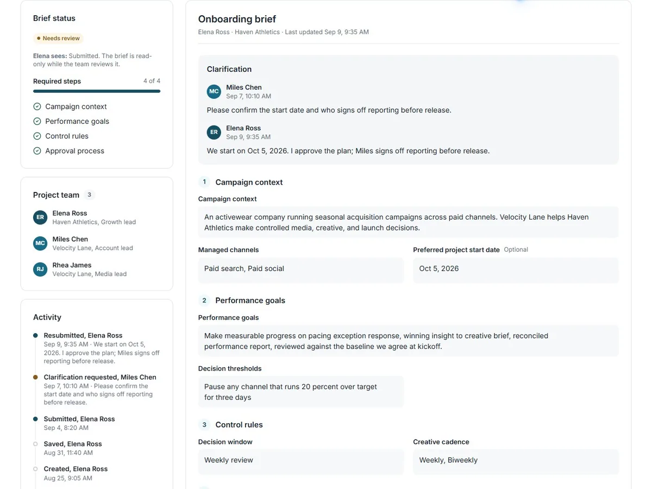
Task: Click the Needs review status badge
Action: (x=58, y=38)
